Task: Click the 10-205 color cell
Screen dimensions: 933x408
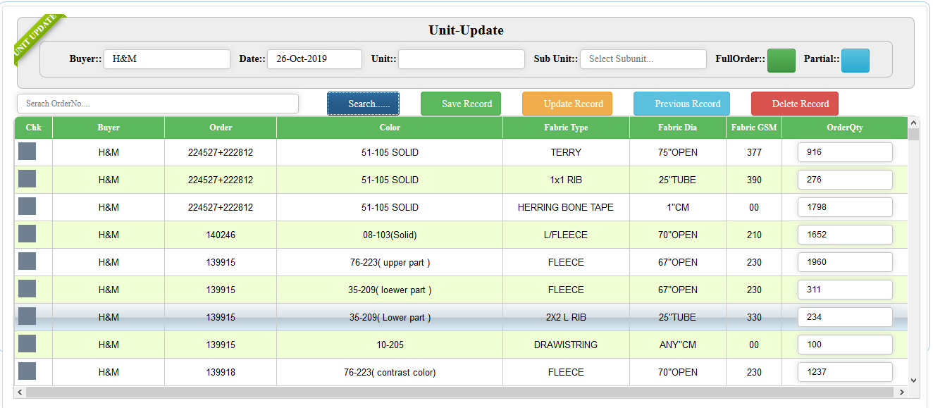Action: click(x=390, y=345)
